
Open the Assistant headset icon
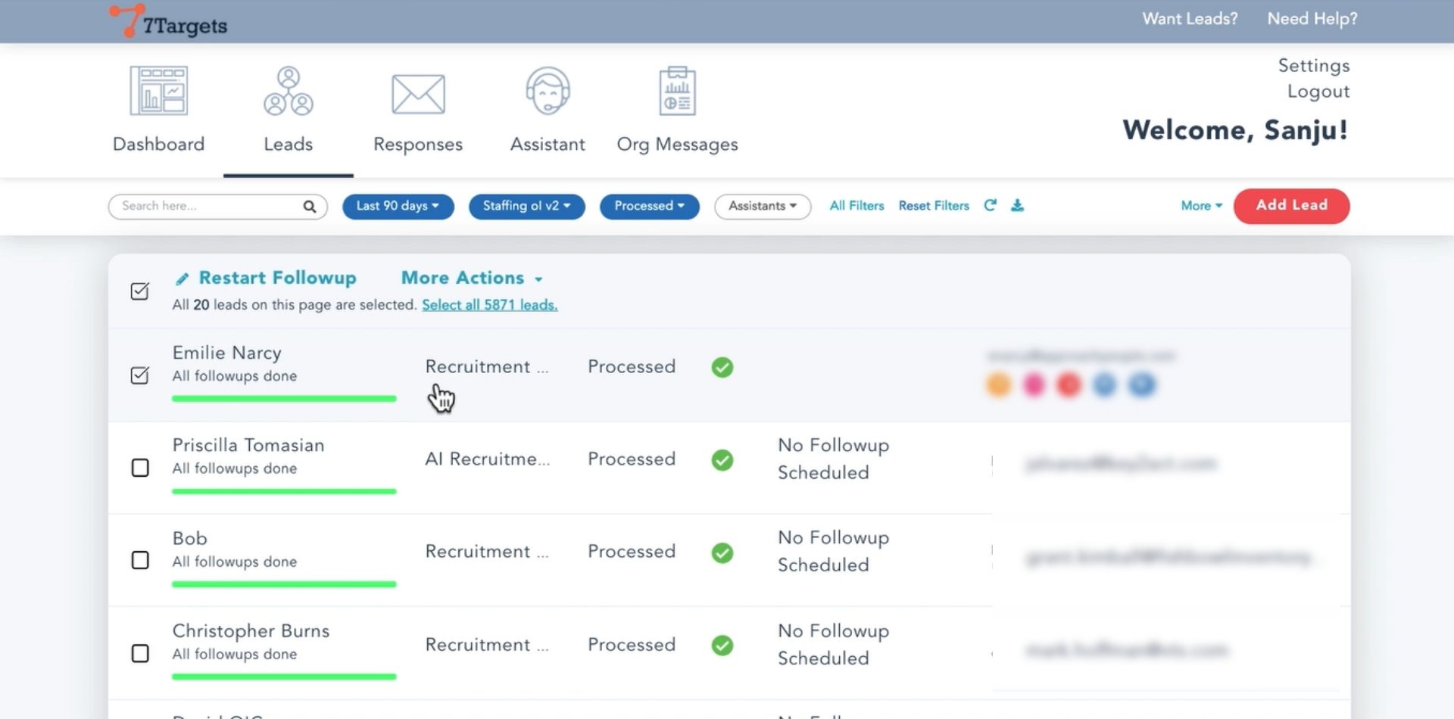(548, 91)
